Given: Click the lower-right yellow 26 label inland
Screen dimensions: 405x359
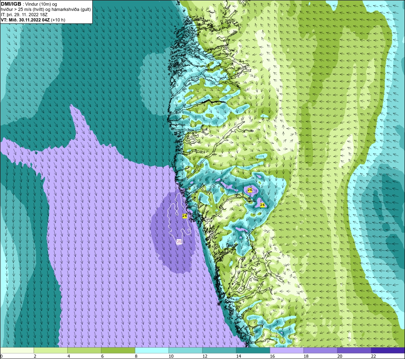Looking at the screenshot, I should (262, 205).
